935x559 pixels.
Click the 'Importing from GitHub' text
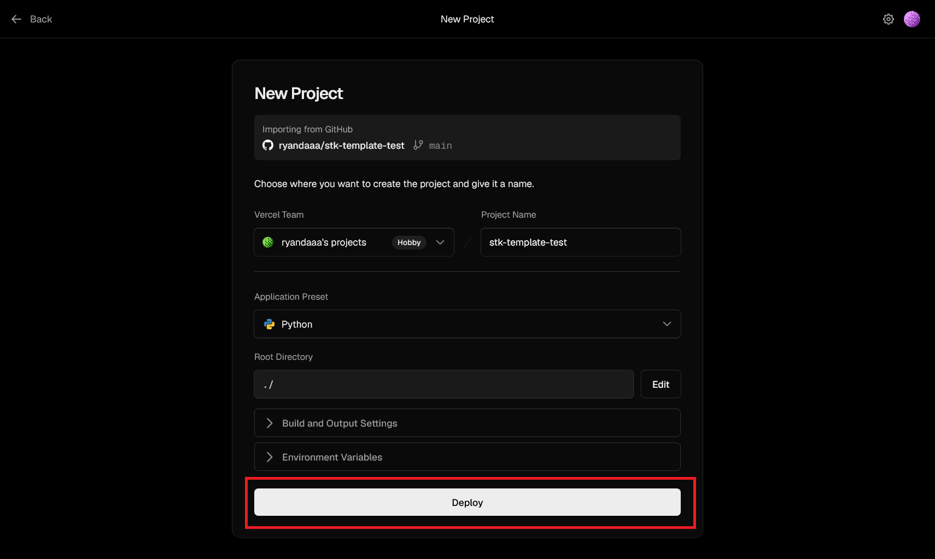[307, 129]
